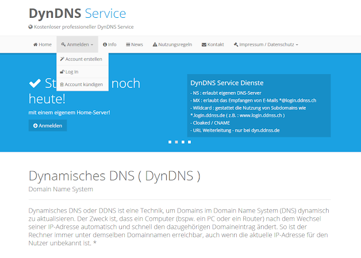Click the warning triangle icon
Image resolution: width=361 pixels, height=258 pixels.
click(155, 44)
